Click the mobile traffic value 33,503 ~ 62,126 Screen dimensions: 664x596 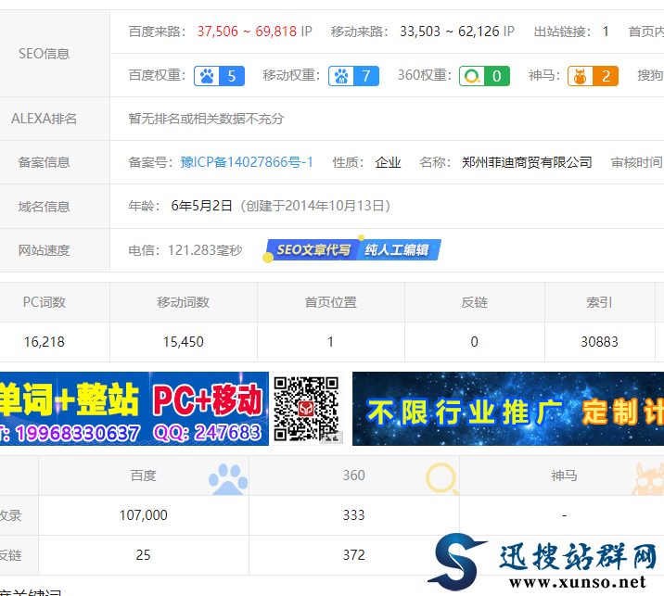449,32
